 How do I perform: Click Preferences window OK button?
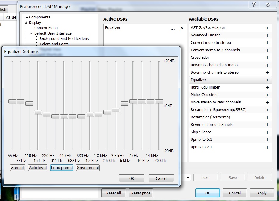(208, 193)
